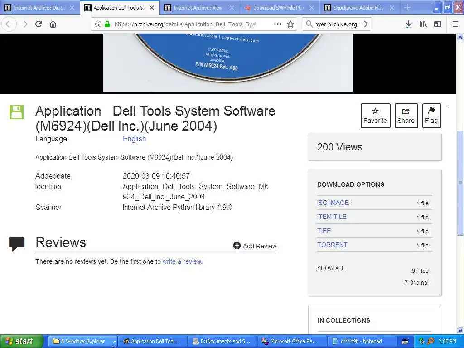Open the Library bookshelf icon
Viewport: 464px width, 348px height.
click(423, 24)
